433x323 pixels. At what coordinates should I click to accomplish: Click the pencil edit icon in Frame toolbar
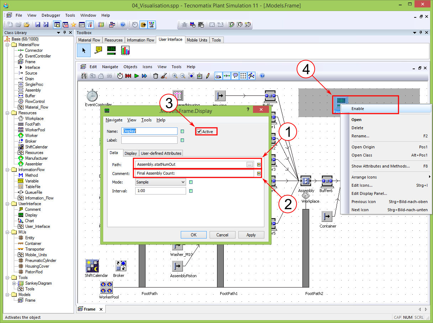click(x=207, y=76)
